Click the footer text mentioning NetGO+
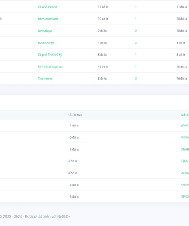Image resolution: width=189 pixels, height=226 pixels. click(35, 216)
